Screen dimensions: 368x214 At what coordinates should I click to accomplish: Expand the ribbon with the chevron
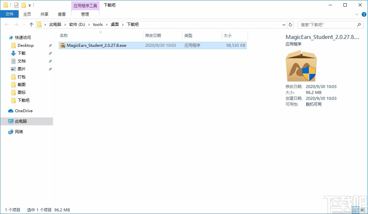pyautogui.click(x=357, y=14)
